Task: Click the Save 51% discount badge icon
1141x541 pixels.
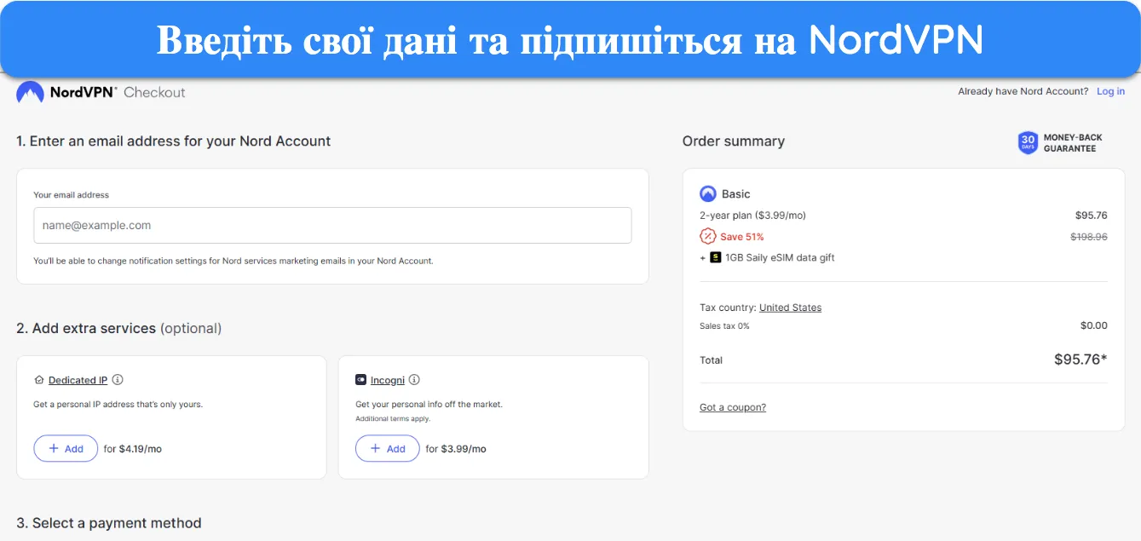Action: [707, 236]
